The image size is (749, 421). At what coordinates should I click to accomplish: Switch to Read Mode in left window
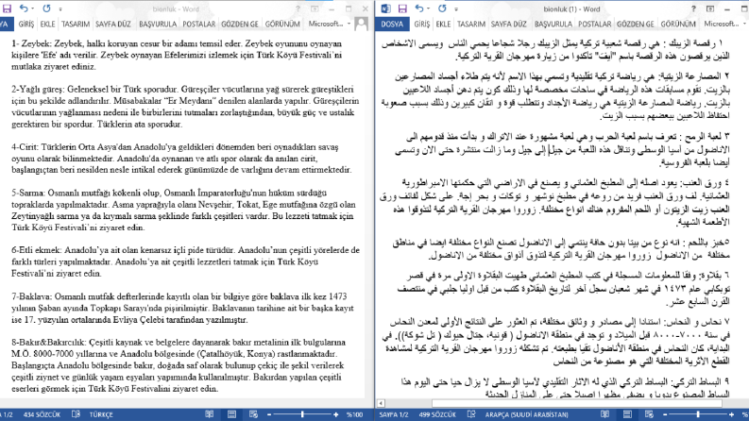point(210,414)
